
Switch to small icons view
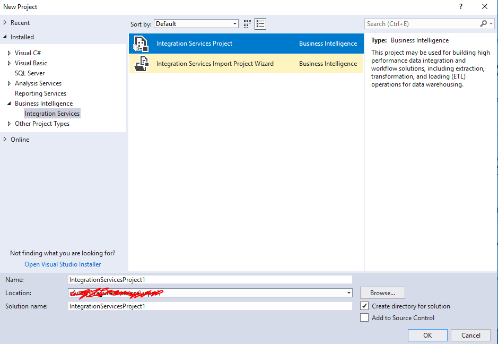(247, 24)
